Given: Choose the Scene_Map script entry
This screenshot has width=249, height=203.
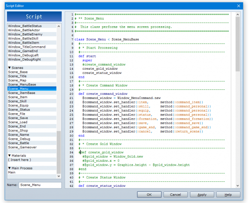Looking at the screenshot, I should pos(17,81).
